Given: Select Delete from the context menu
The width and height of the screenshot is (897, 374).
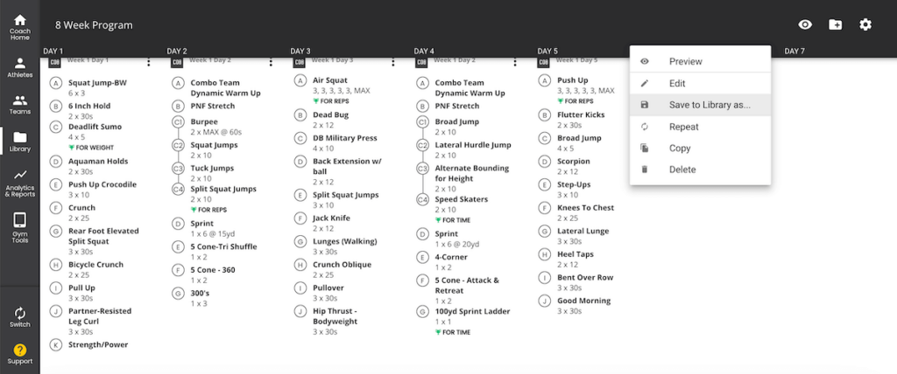Looking at the screenshot, I should coord(682,170).
